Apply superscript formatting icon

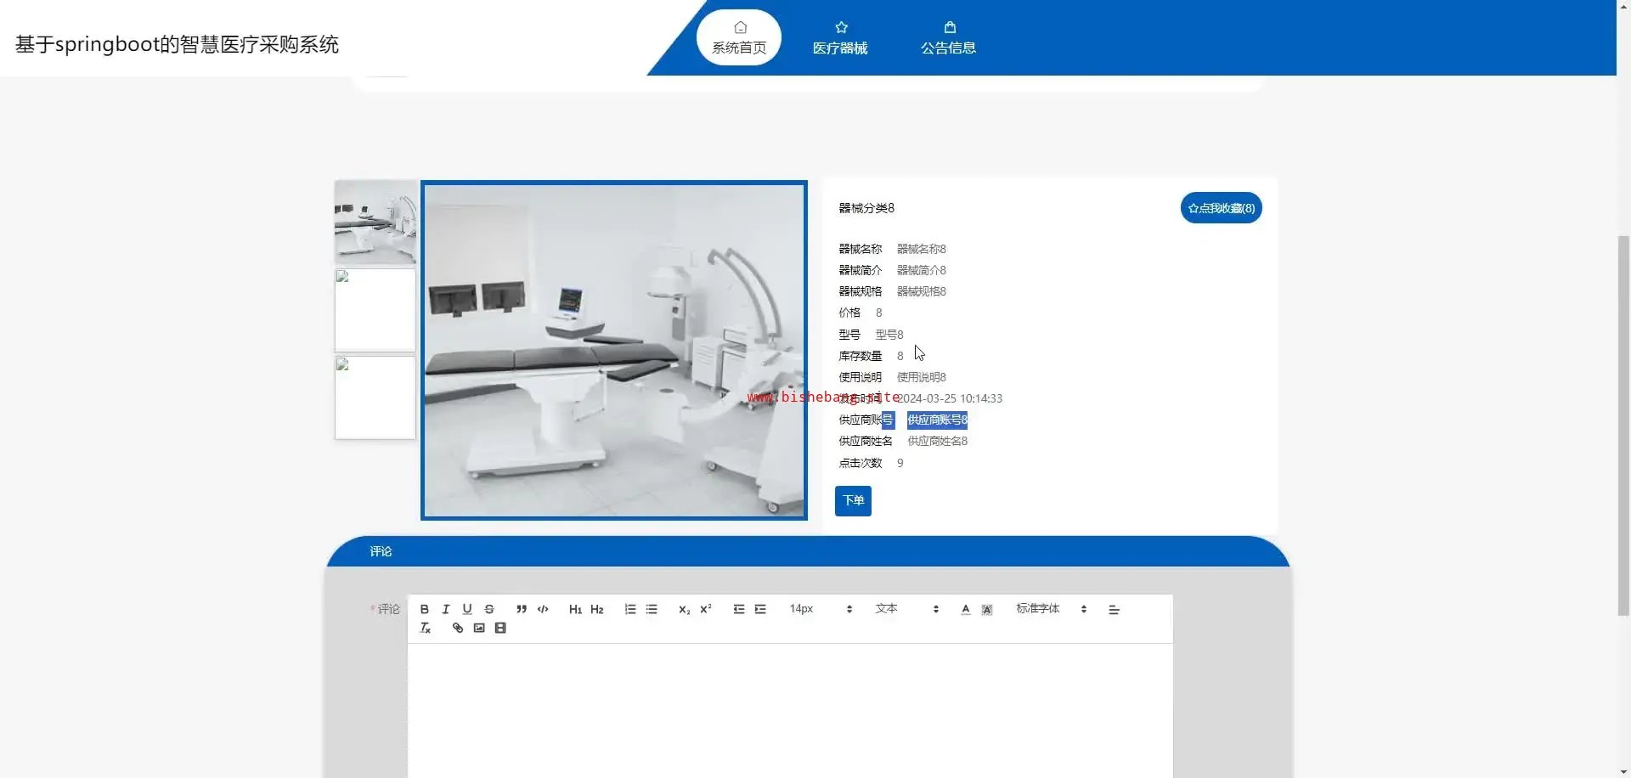click(x=706, y=609)
